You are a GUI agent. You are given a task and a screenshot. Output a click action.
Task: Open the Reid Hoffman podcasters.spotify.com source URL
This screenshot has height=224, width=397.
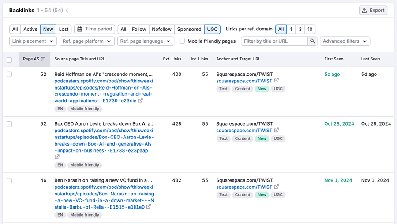tap(104, 90)
